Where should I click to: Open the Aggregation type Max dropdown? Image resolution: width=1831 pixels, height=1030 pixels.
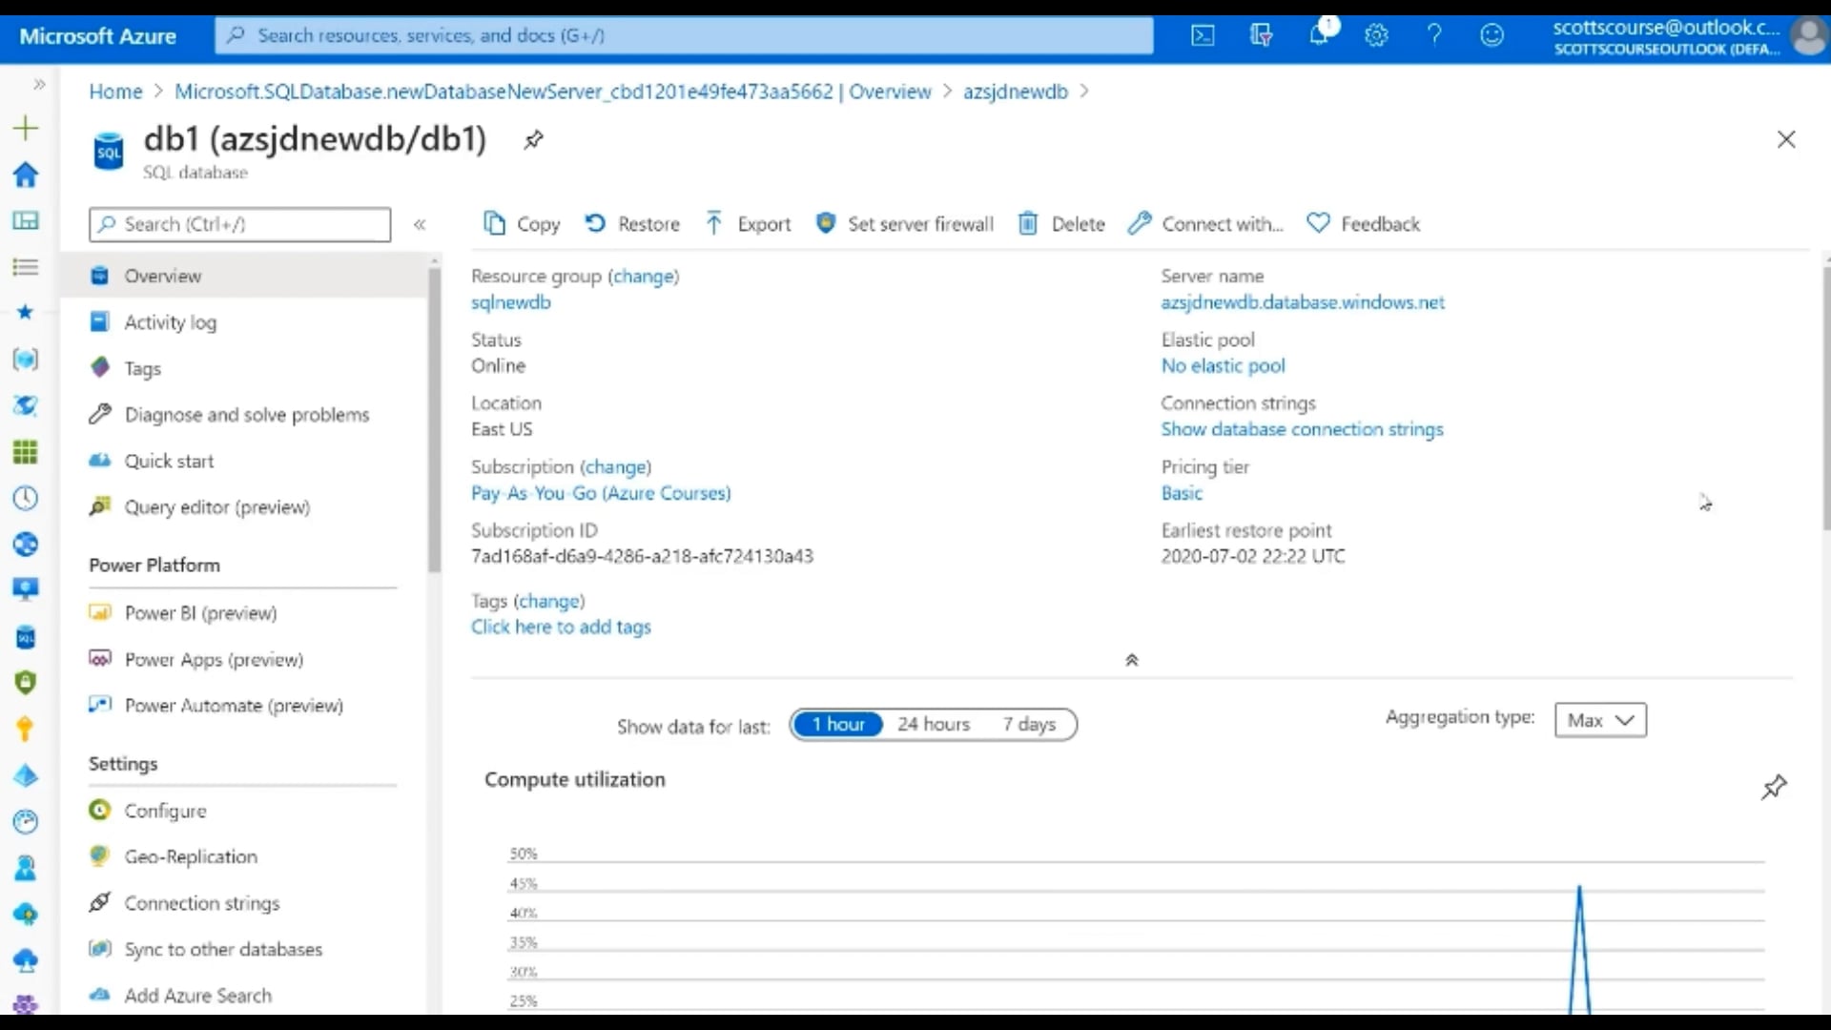click(x=1600, y=720)
